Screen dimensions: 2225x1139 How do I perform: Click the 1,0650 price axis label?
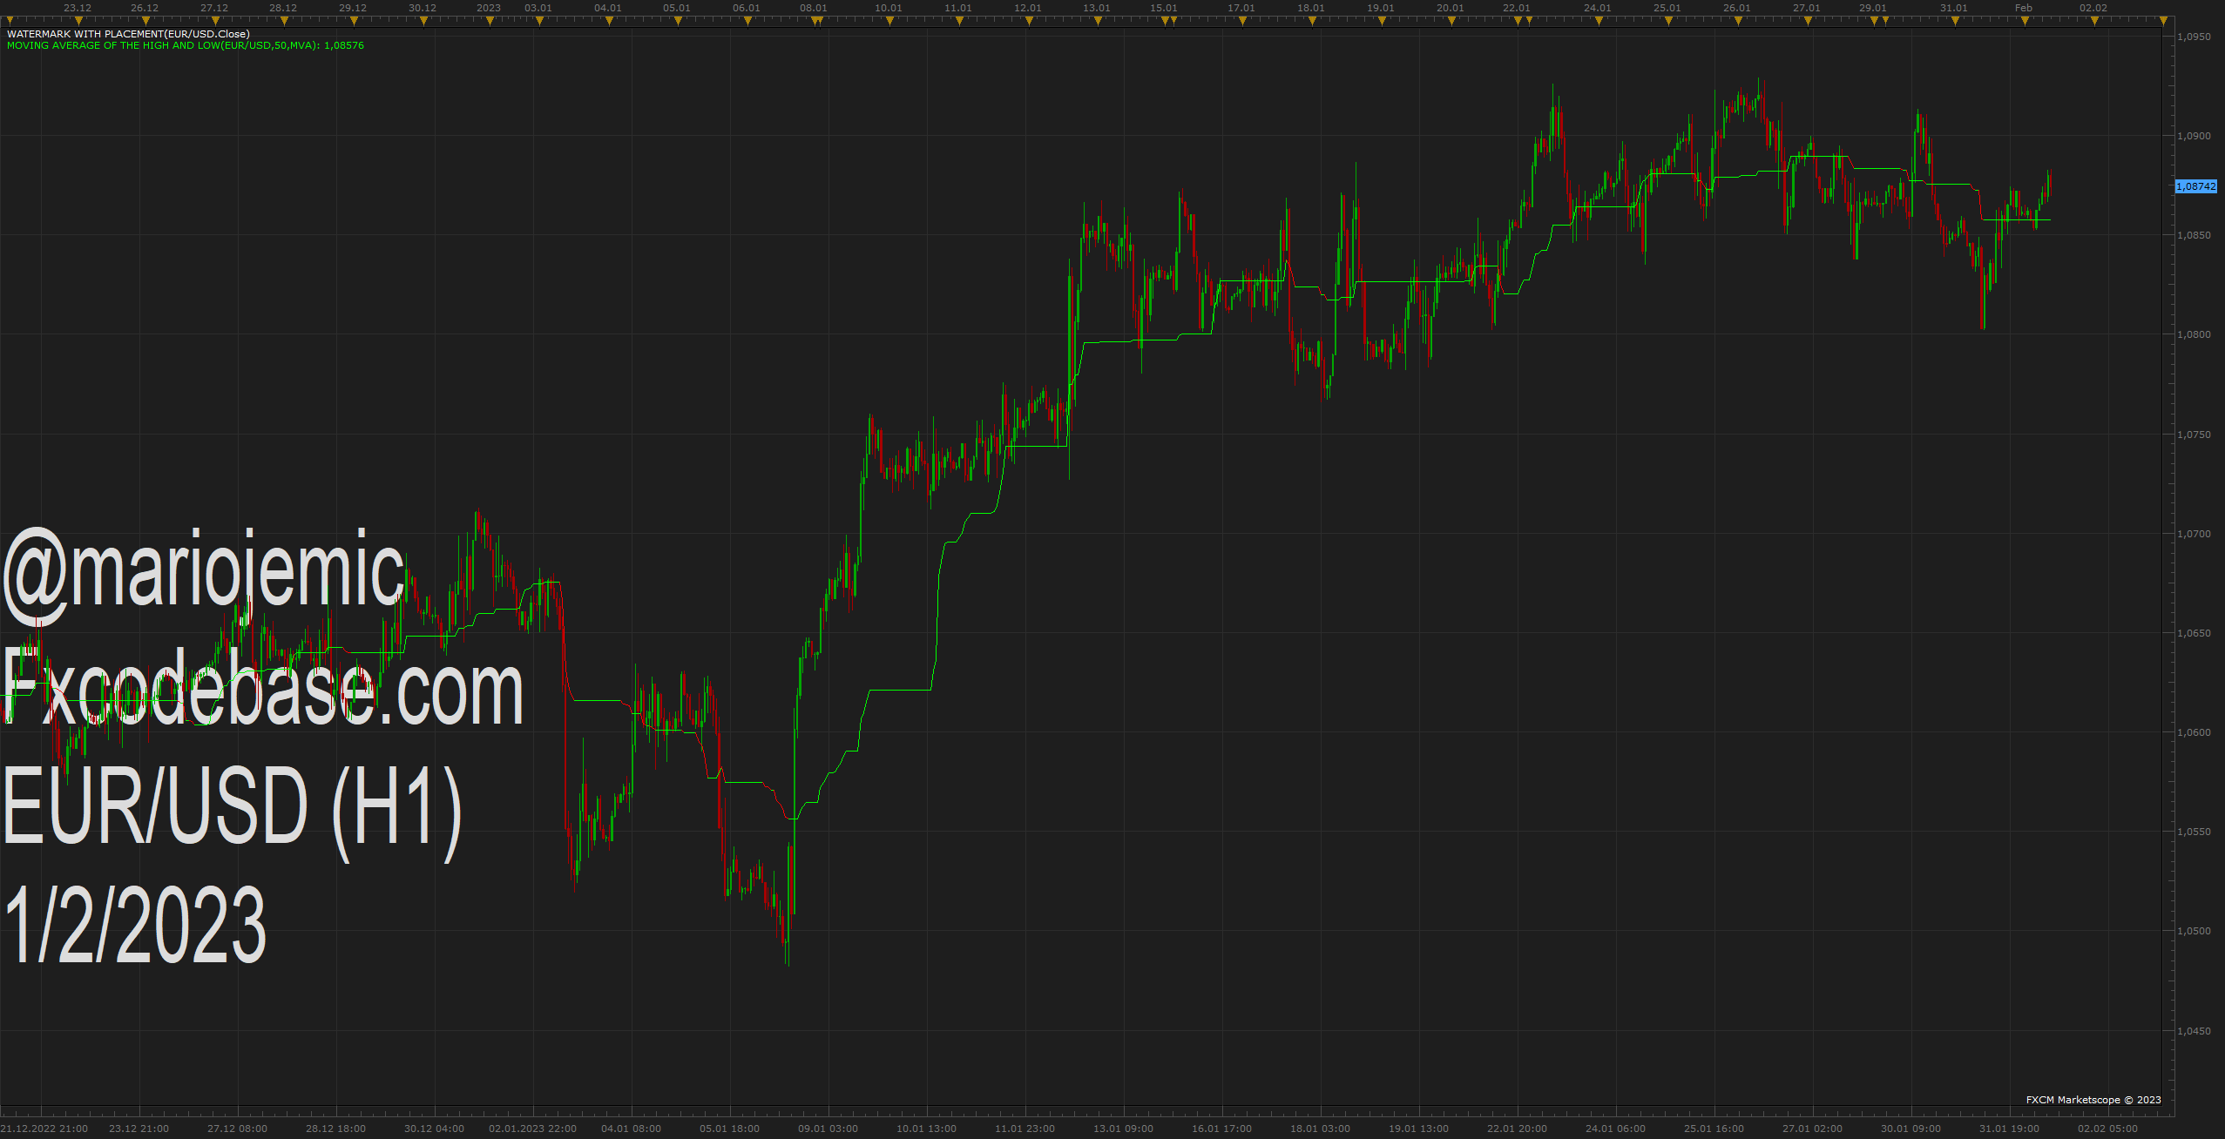2194,633
